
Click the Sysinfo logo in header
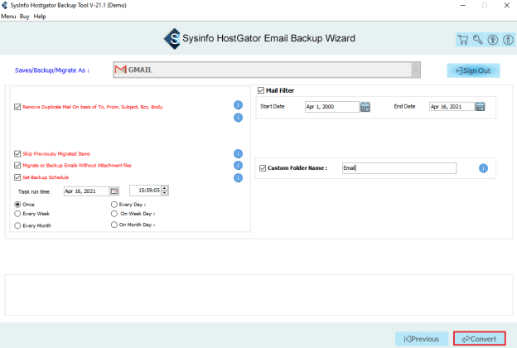coord(172,39)
